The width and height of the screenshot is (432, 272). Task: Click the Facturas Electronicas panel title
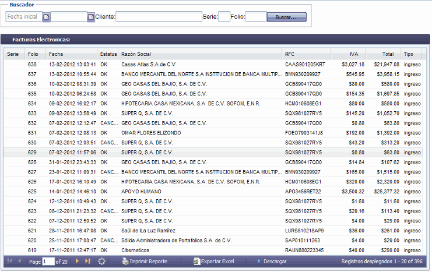coord(41,40)
